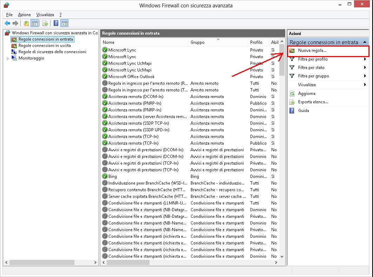Click the Nuova regola icon in Azioni
The width and height of the screenshot is (373, 277).
[292, 51]
